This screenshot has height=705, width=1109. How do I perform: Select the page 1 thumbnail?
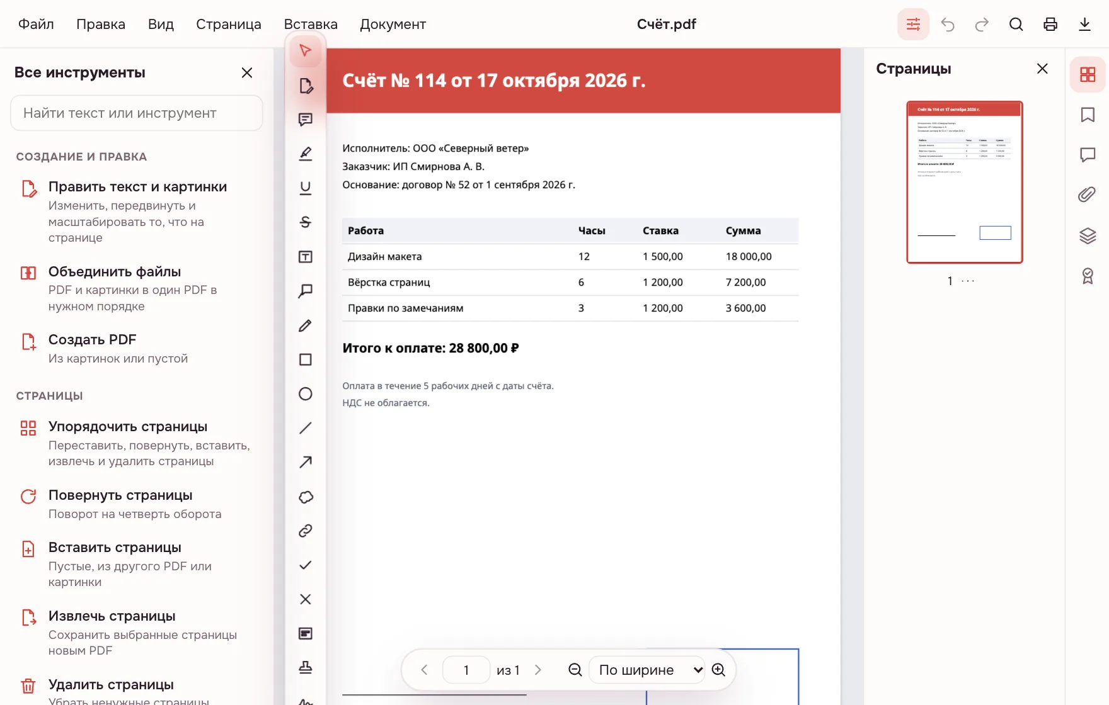point(965,182)
